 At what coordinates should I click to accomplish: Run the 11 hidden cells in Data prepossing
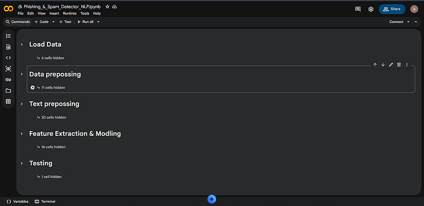point(33,88)
